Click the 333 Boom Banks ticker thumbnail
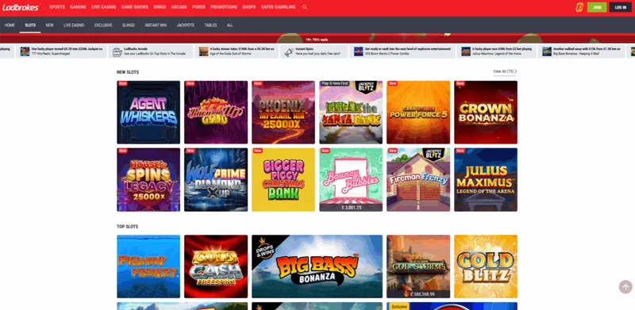This screenshot has height=310, width=635. pos(359,52)
